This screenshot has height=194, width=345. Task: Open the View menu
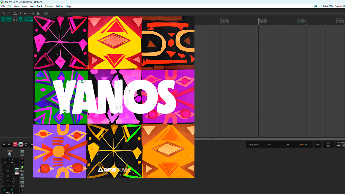point(16,6)
